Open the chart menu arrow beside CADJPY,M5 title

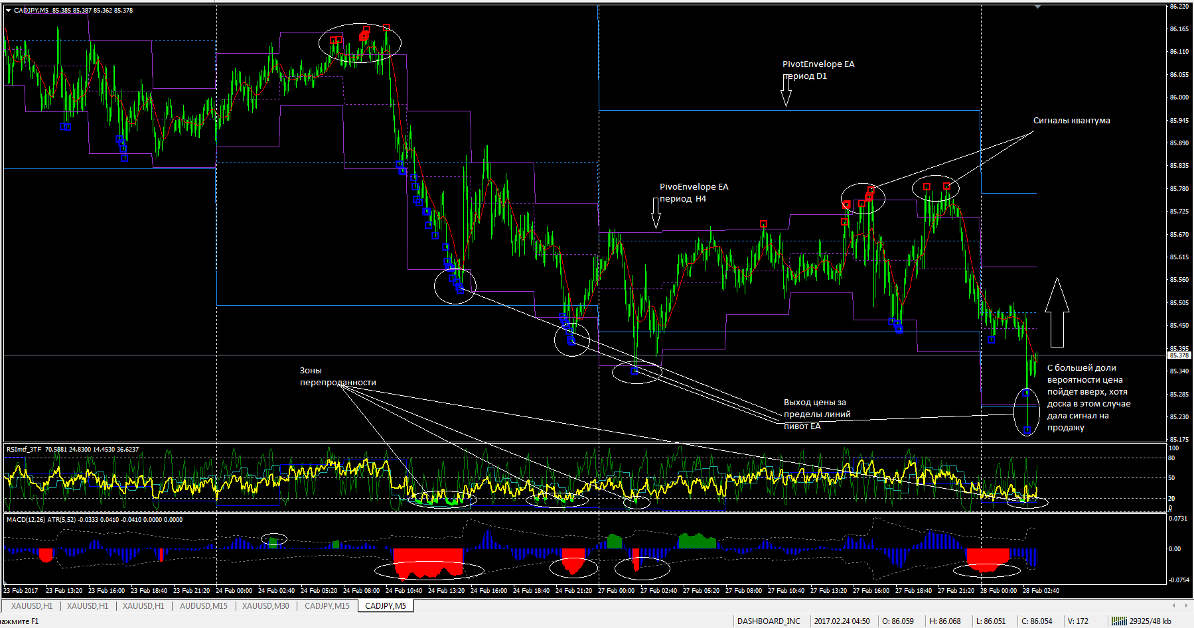click(9, 11)
